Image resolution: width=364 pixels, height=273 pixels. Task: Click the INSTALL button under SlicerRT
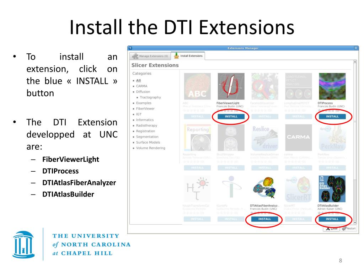pyautogui.click(x=298, y=219)
